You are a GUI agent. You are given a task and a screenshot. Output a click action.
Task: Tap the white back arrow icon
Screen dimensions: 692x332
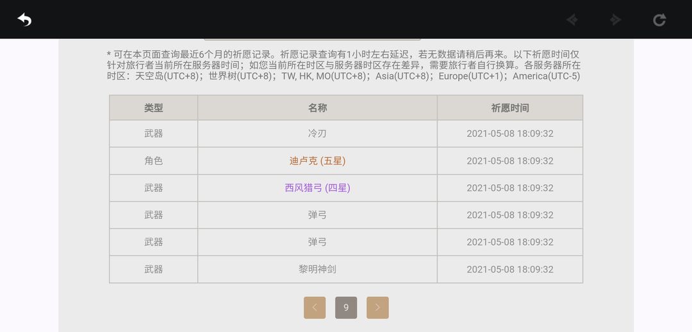pyautogui.click(x=24, y=19)
